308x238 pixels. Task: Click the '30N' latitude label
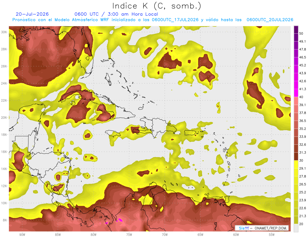pyautogui.click(x=4, y=32)
